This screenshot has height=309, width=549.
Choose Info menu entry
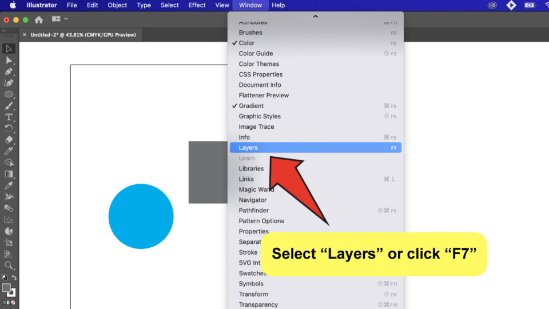(316, 137)
